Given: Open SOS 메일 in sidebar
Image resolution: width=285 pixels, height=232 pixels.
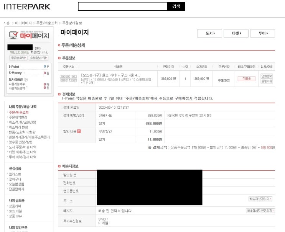Looking at the screenshot, I should (x=15, y=211).
